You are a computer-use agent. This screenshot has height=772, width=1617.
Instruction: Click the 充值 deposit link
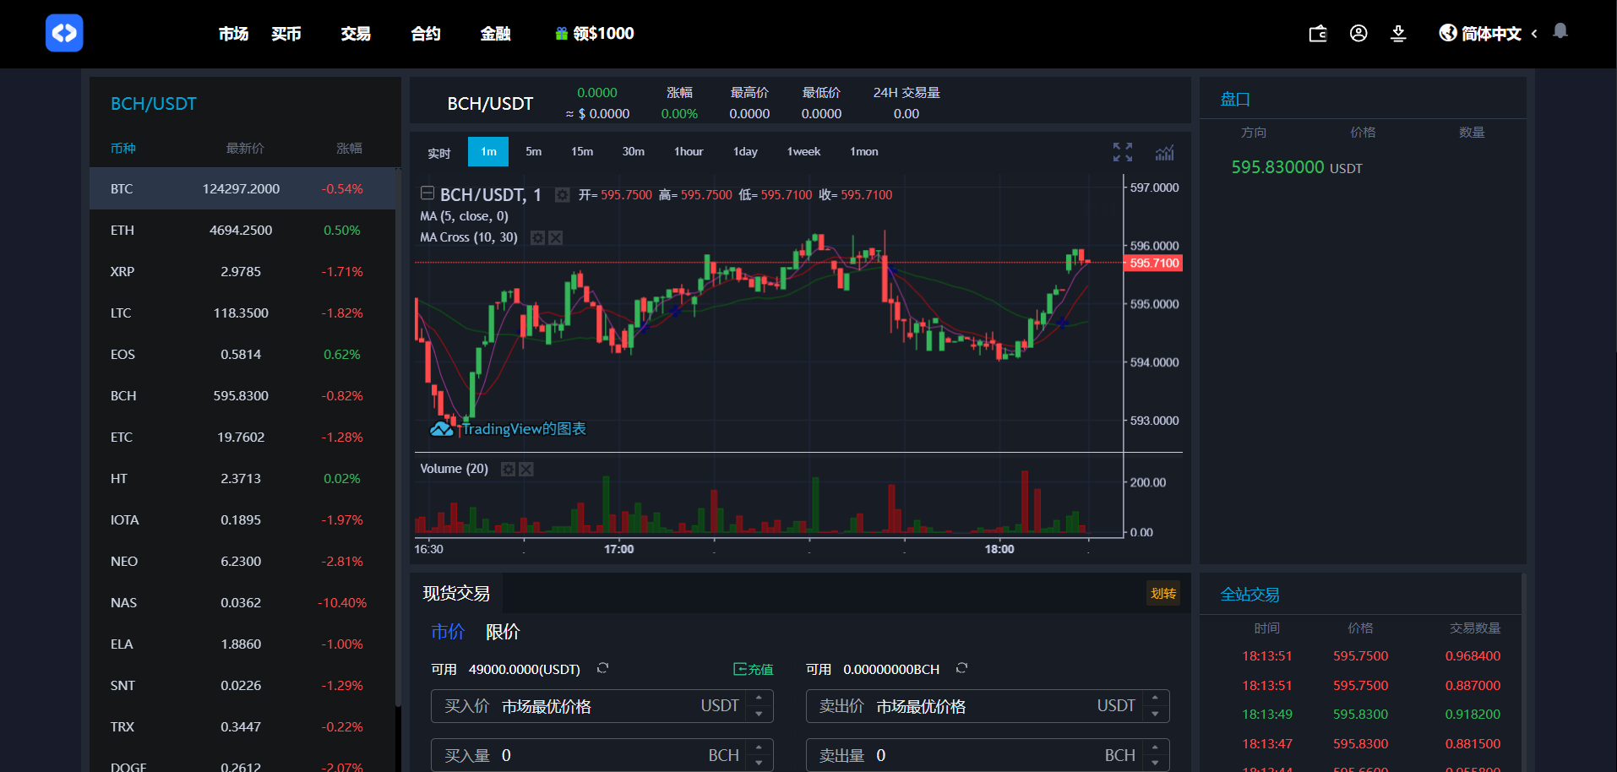coord(753,669)
